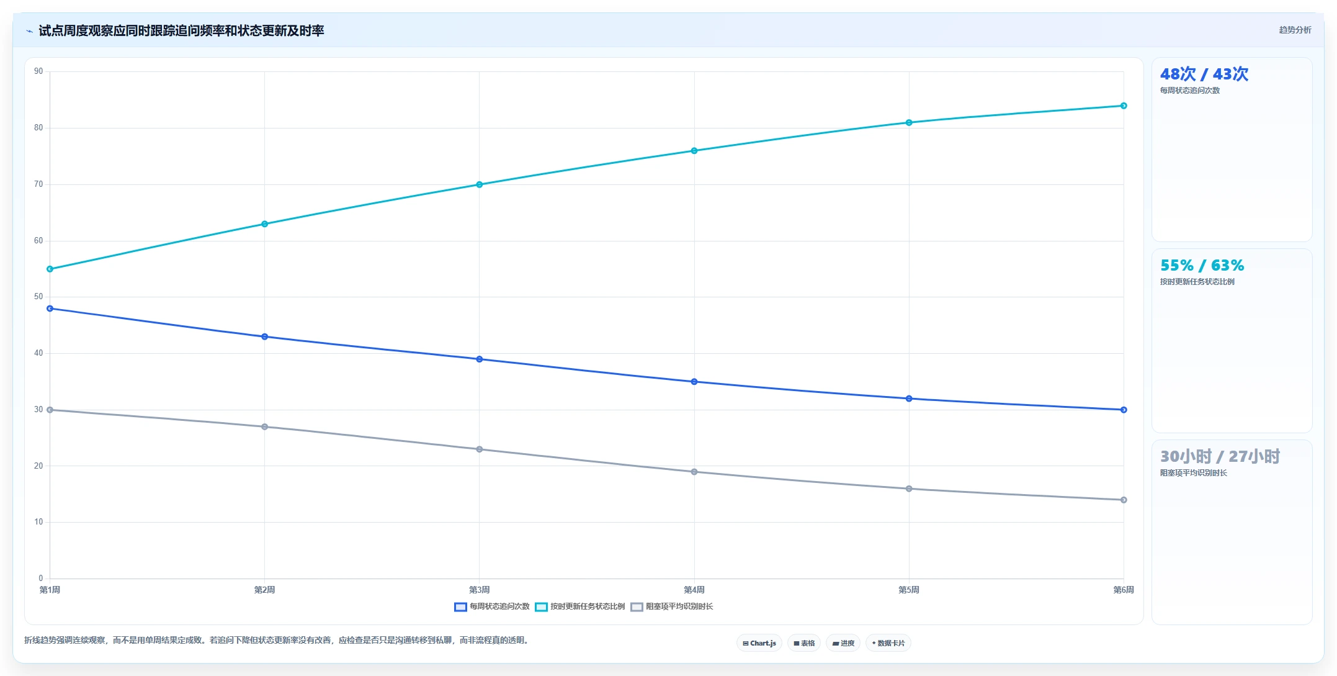Click the 第6周 x-axis label
Image resolution: width=1337 pixels, height=676 pixels.
pyautogui.click(x=1124, y=590)
